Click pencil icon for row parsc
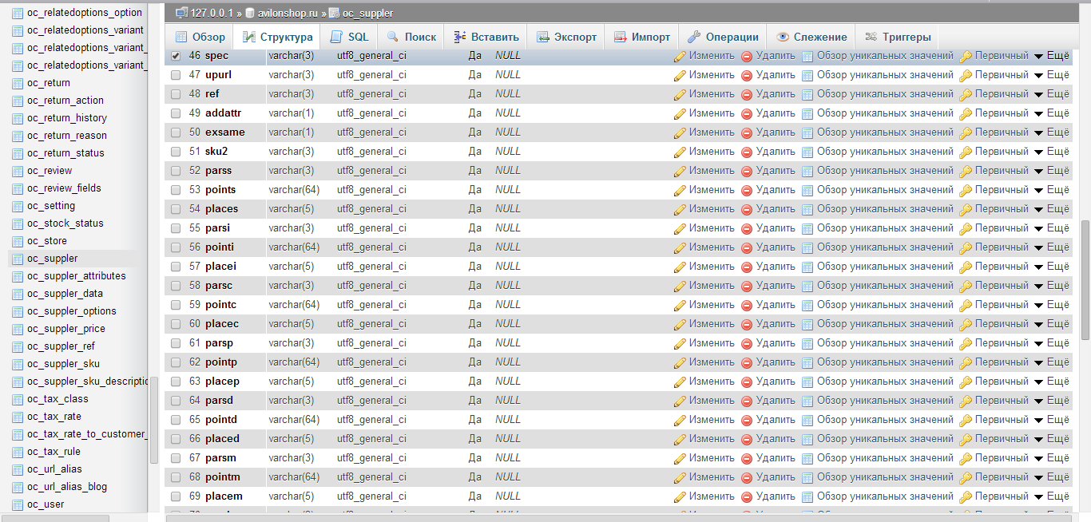This screenshot has height=522, width=1091. (x=680, y=286)
